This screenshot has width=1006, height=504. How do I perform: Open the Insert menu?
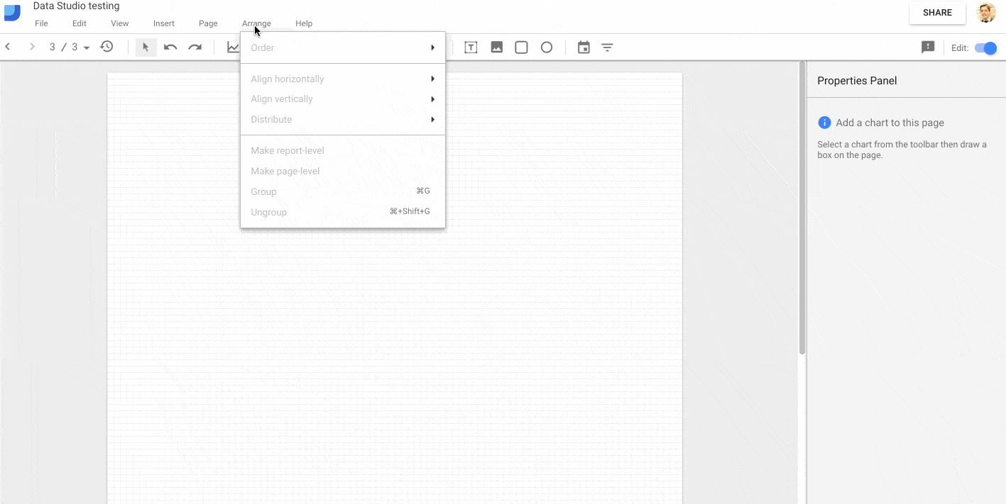[x=164, y=23]
